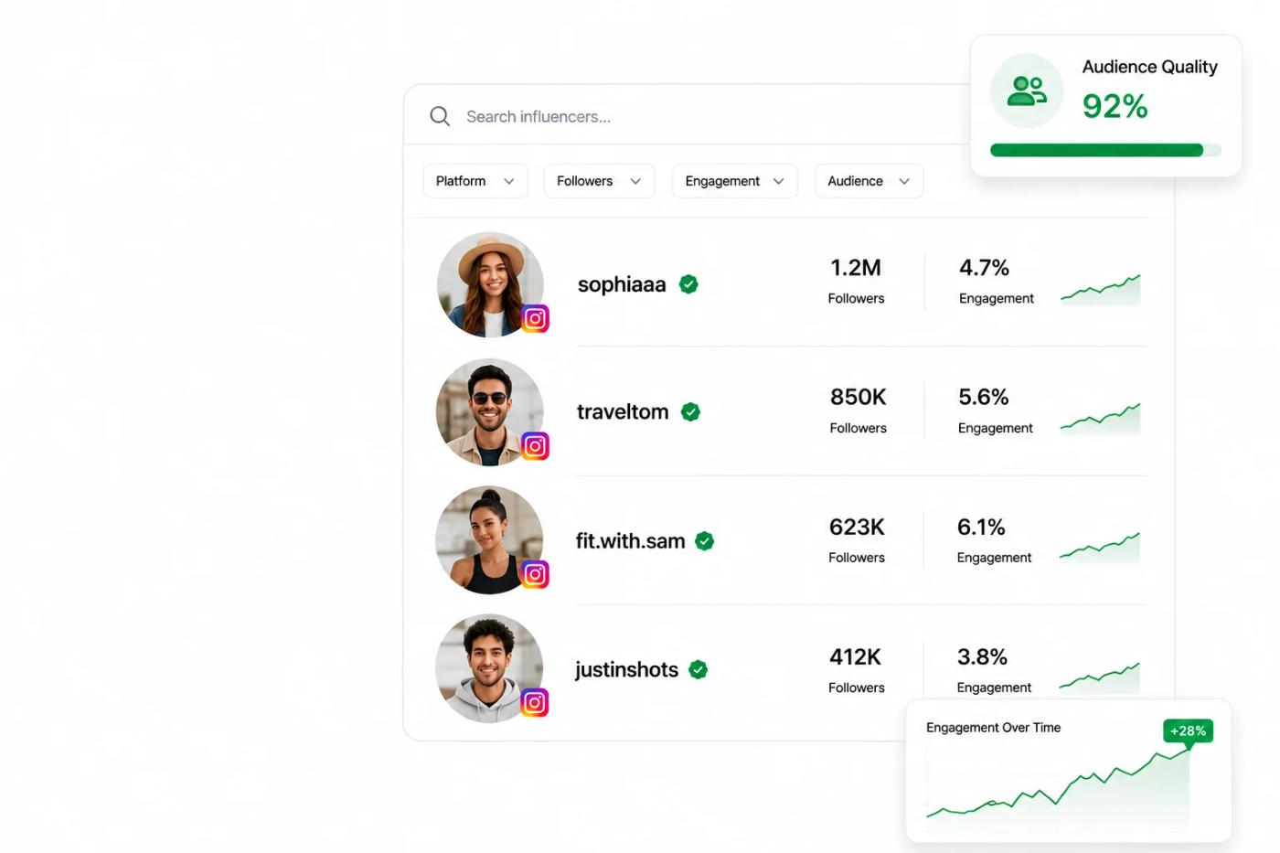Open traveltom's engagement sparkline chart
The image size is (1280, 853).
(1101, 418)
